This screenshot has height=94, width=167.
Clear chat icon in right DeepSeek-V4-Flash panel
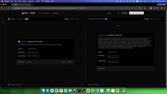pos(152,19)
